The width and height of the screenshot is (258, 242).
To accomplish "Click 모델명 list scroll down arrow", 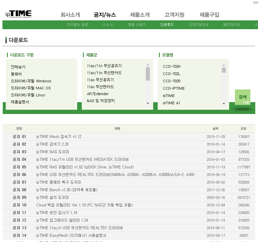I will point(224,104).
